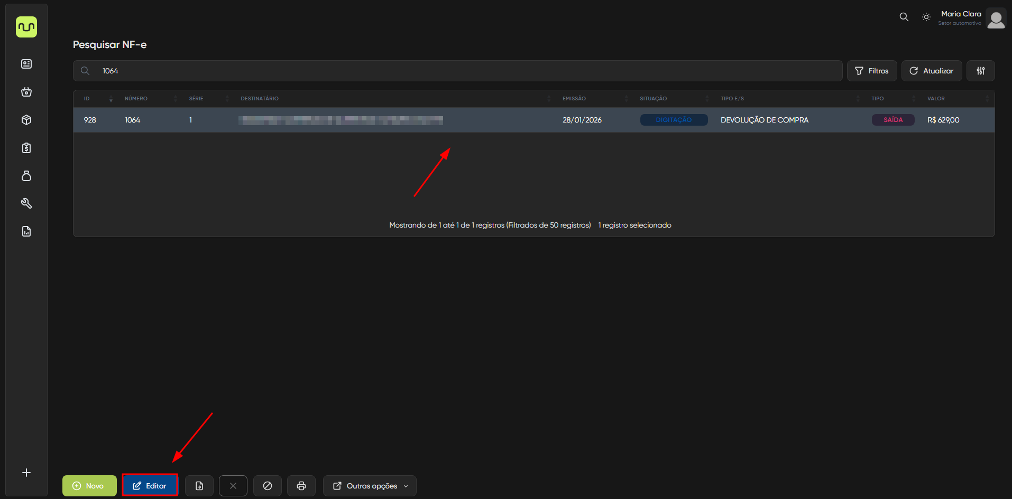Screen dimensions: 1012x499
Task: Open the reports document sidebar icon
Action: (26, 231)
